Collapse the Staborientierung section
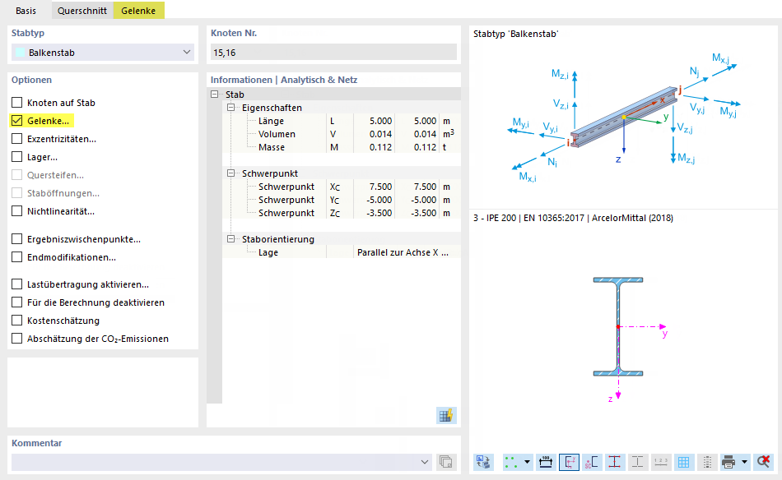782x480 pixels. click(x=231, y=239)
